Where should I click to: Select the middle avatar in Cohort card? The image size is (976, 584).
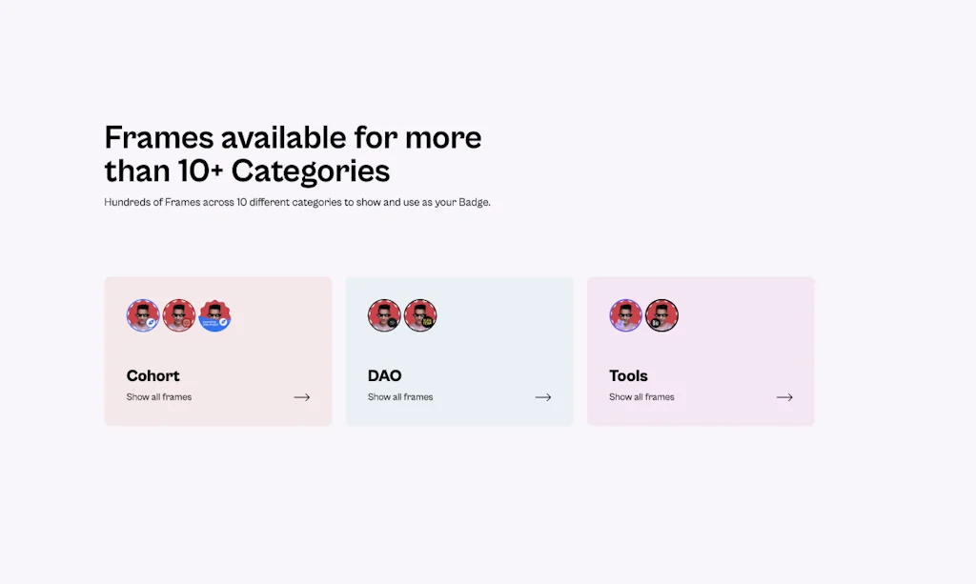click(179, 315)
